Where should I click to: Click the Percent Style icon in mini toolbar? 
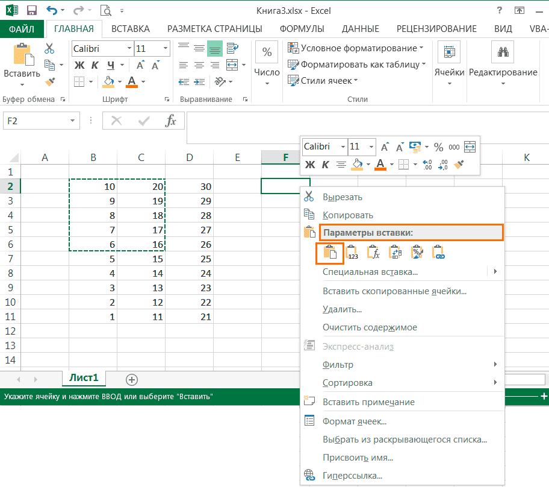438,147
